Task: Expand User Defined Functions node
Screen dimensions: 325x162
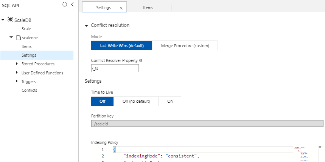Action: click(17, 73)
